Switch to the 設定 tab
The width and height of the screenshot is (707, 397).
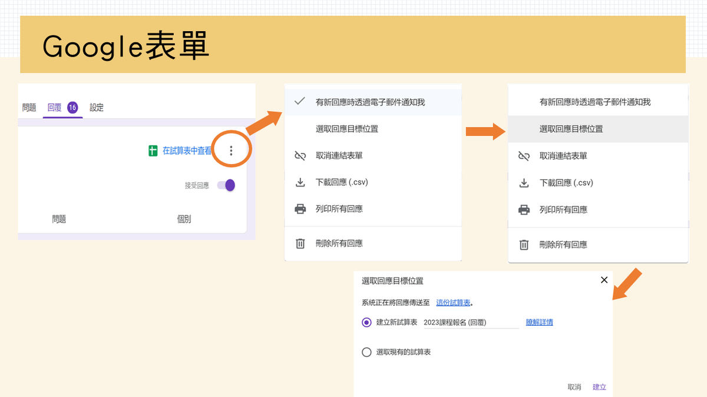point(97,108)
